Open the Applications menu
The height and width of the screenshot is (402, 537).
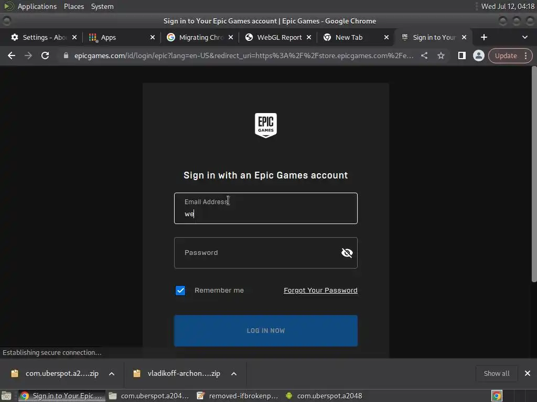[x=37, y=6]
